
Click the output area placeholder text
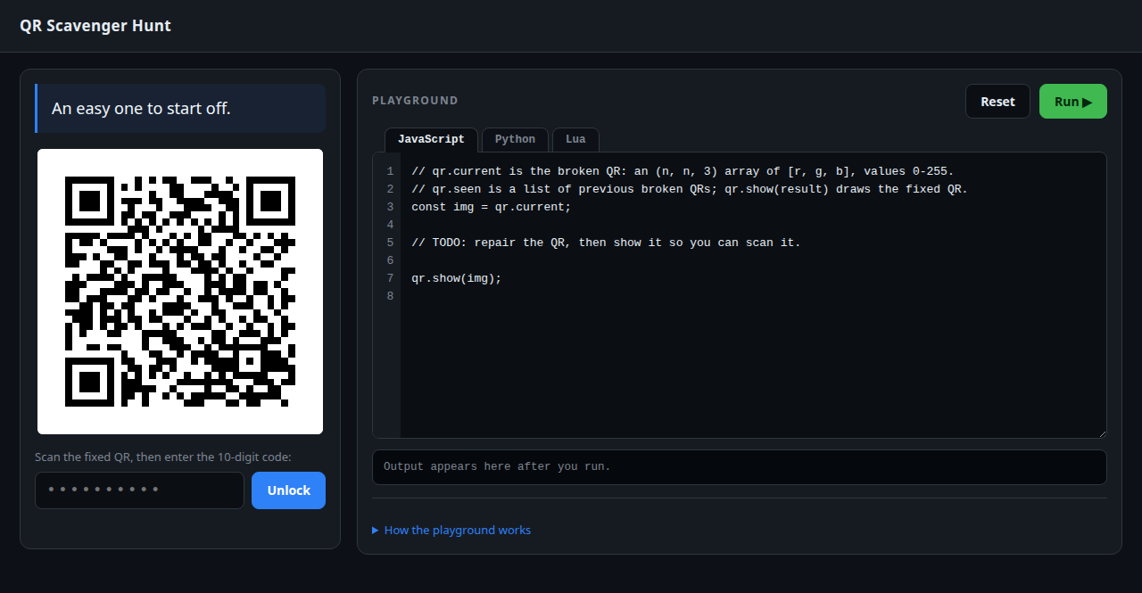[497, 466]
